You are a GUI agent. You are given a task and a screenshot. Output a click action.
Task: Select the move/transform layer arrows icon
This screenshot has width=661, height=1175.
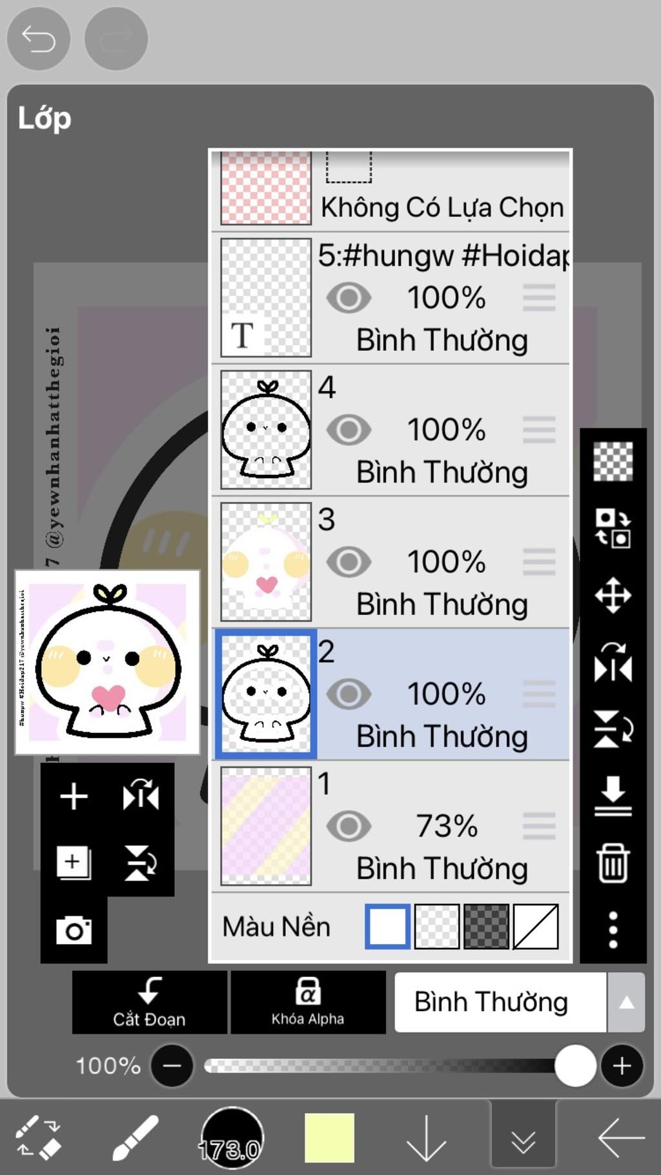[x=613, y=595]
